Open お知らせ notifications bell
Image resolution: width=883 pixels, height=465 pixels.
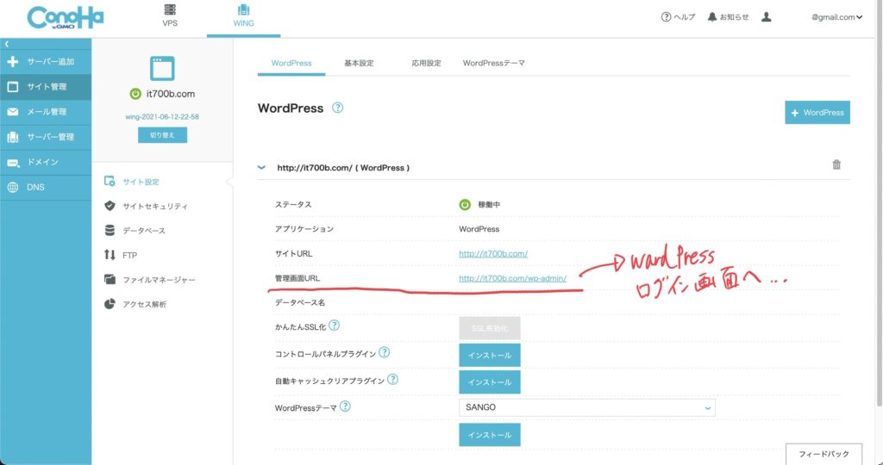(728, 17)
